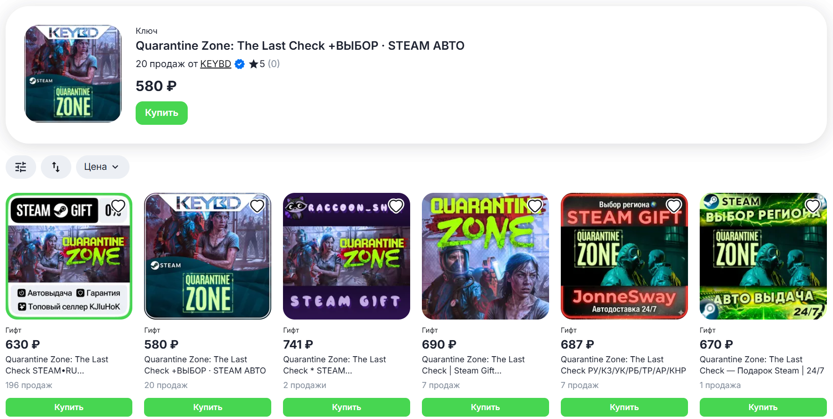This screenshot has height=419, width=833.
Task: Open the Quarantine Zone Подарок Steam title
Action: pyautogui.click(x=762, y=365)
